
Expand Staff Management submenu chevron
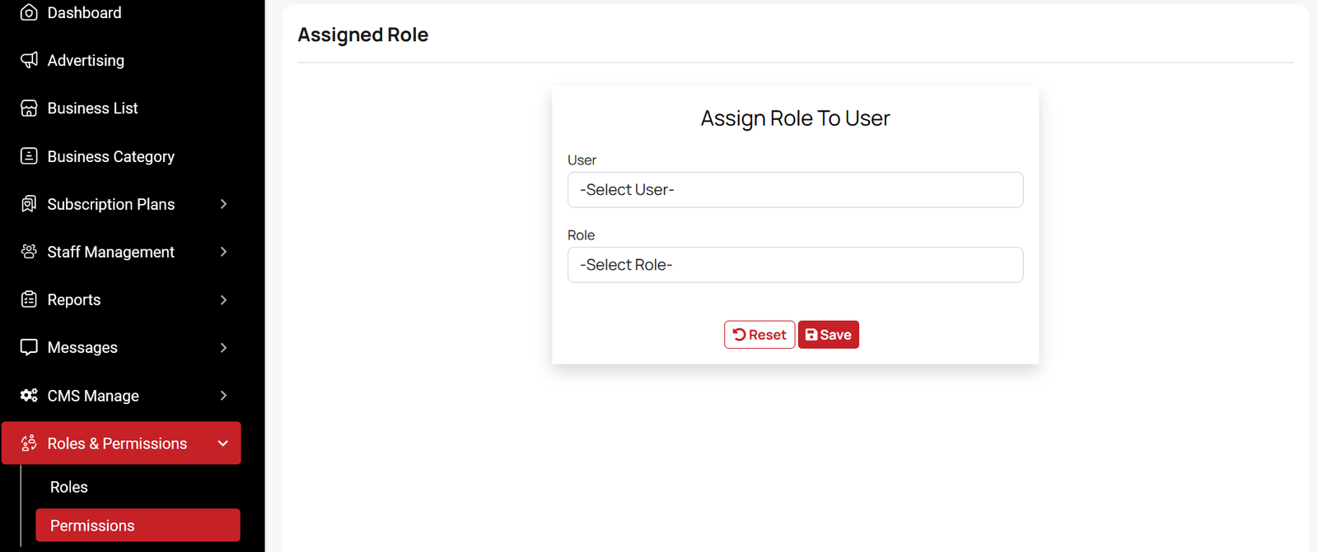tap(223, 252)
